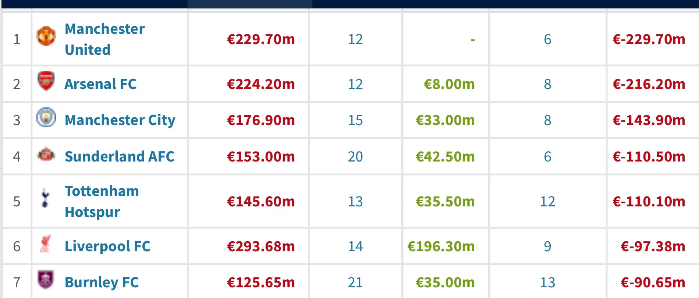Click the Tottenham Hotspur club crest
The image size is (699, 298).
tap(45, 198)
